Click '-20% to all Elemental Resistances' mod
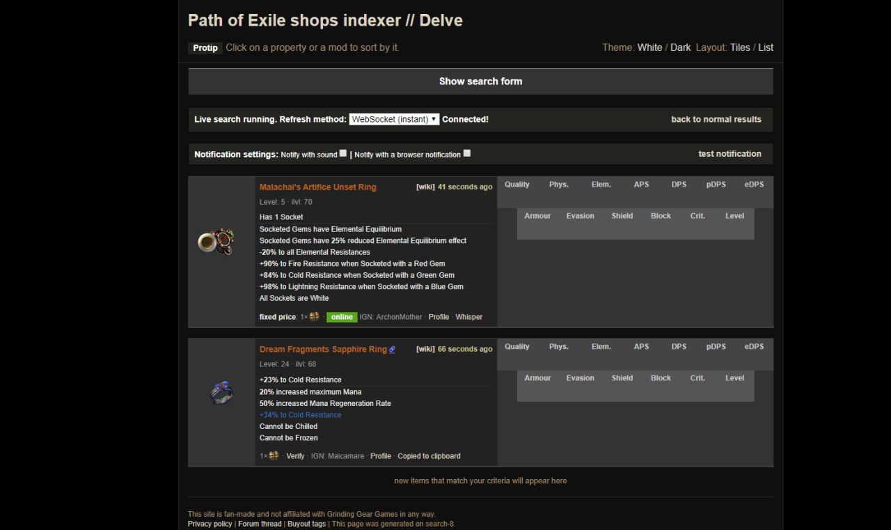The height and width of the screenshot is (530, 891). 315,252
